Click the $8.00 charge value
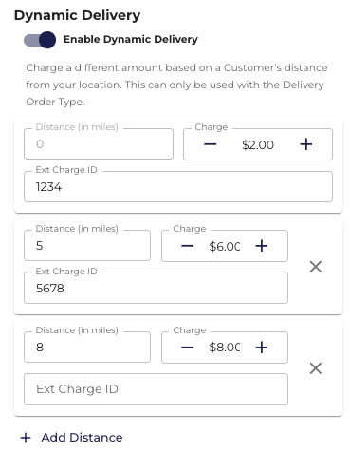The width and height of the screenshot is (350, 451). [225, 348]
